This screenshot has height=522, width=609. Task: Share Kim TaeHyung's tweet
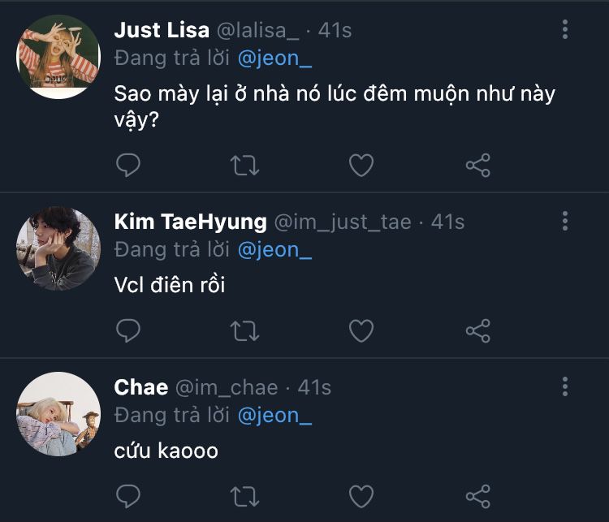tap(478, 330)
